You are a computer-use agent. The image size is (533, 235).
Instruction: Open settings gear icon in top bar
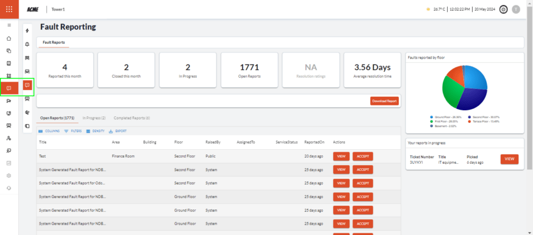pyautogui.click(x=503, y=9)
